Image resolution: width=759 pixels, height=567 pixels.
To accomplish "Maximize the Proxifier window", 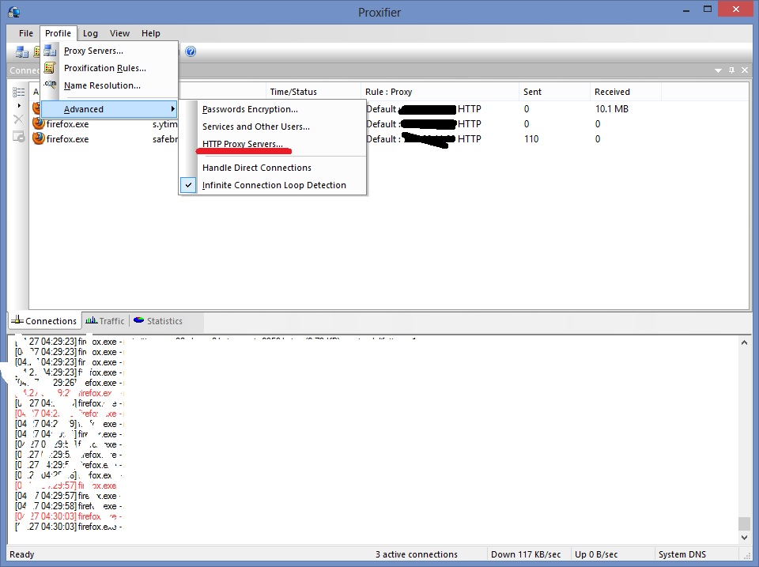I will (x=707, y=9).
